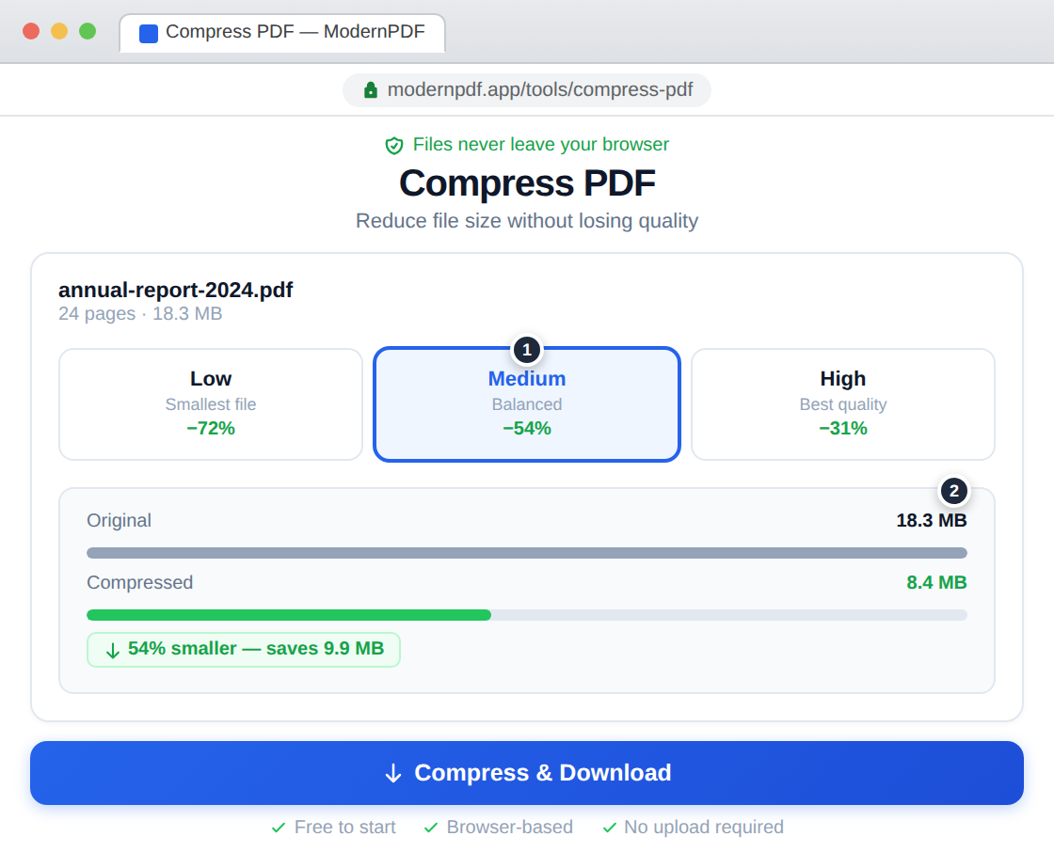This screenshot has height=852, width=1054.
Task: Click the blue favicon in the browser tab
Action: point(147,32)
